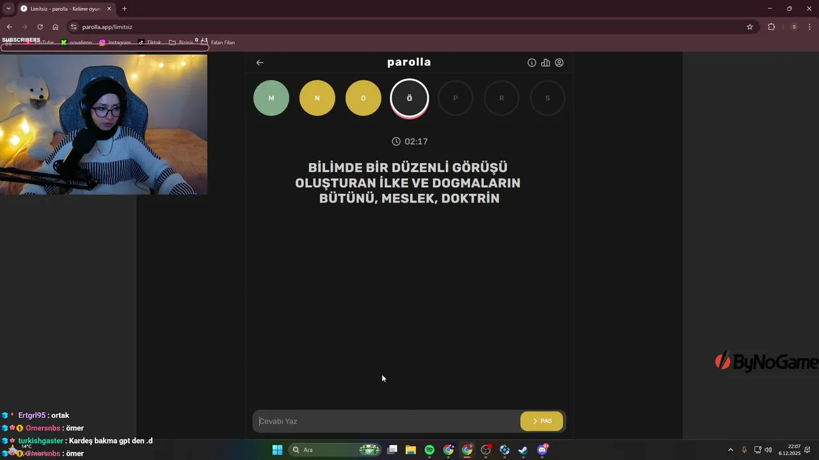819x460 pixels.
Task: Open the novalienn bookmark
Action: [x=77, y=43]
